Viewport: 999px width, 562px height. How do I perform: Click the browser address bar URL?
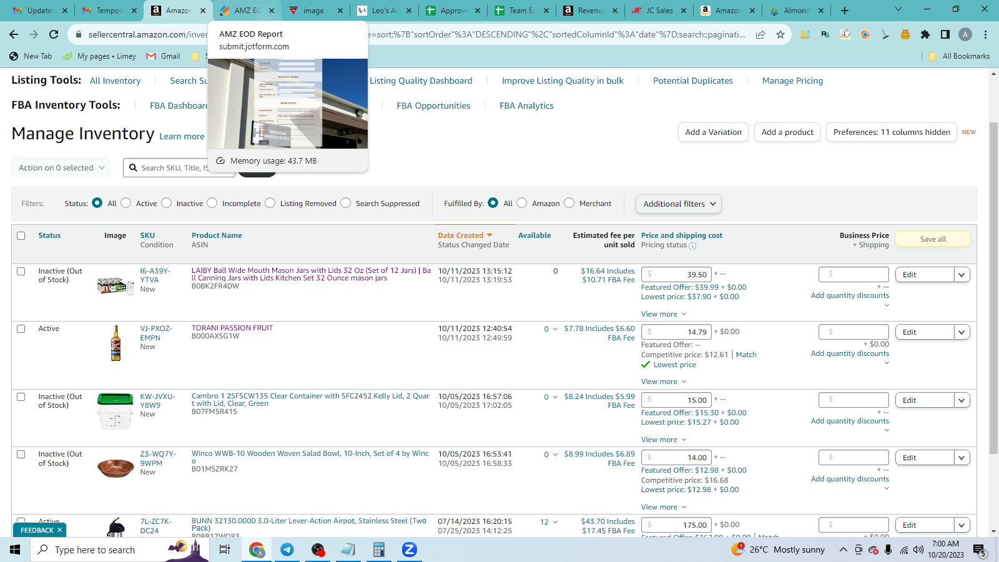tap(416, 34)
